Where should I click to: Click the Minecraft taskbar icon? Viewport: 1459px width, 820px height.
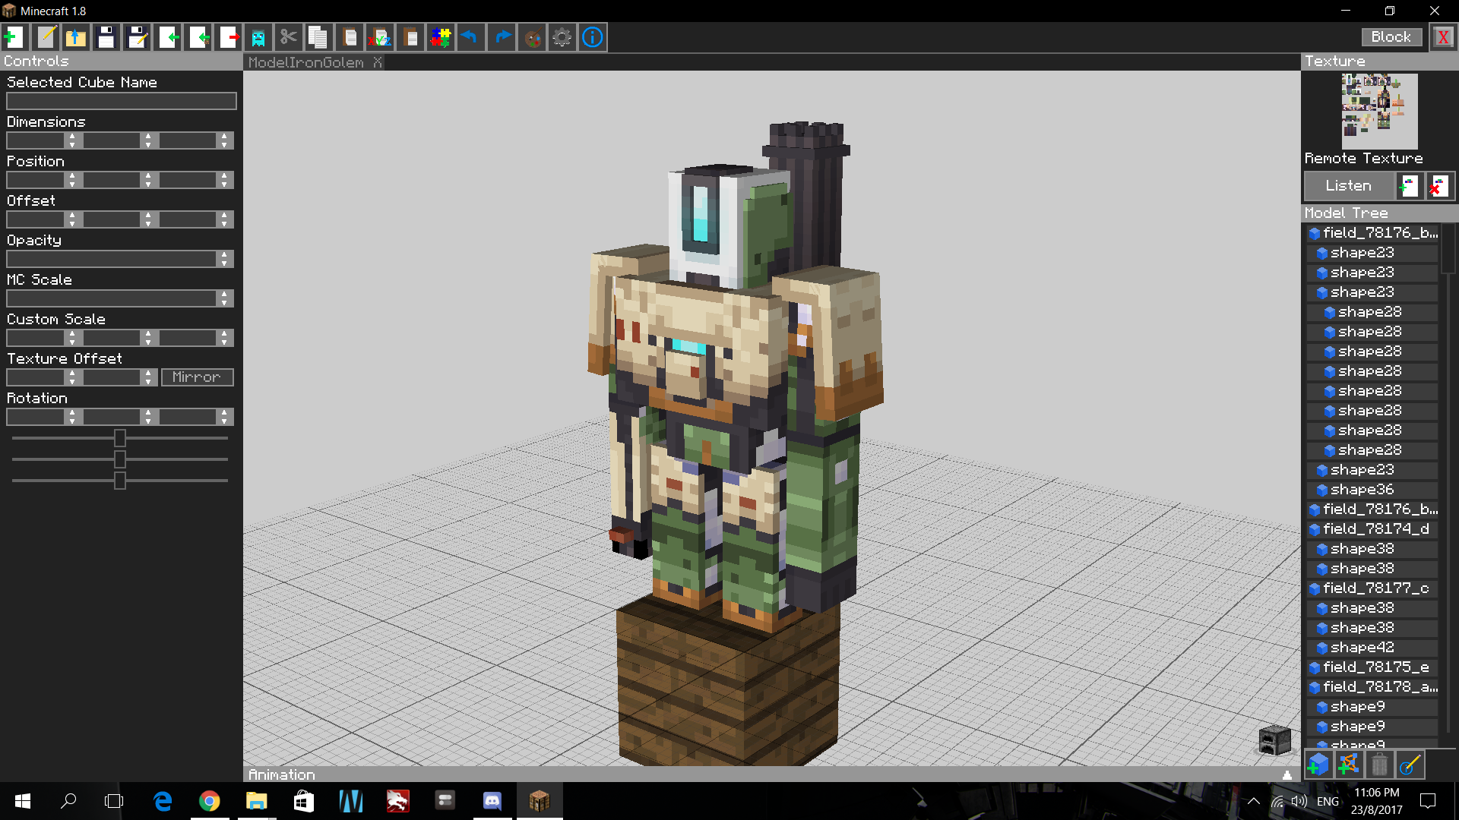click(539, 800)
